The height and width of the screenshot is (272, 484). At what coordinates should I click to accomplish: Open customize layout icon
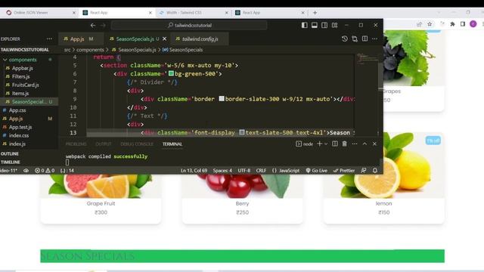coord(334,25)
